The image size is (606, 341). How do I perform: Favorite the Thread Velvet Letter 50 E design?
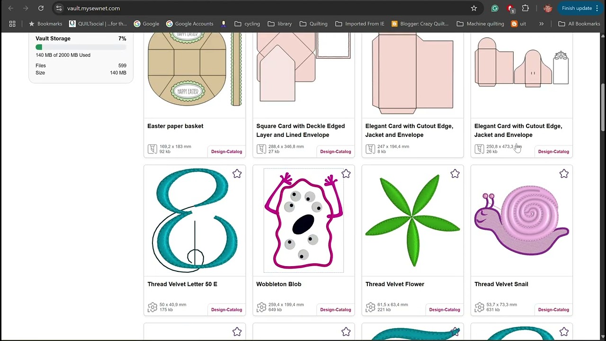(237, 174)
